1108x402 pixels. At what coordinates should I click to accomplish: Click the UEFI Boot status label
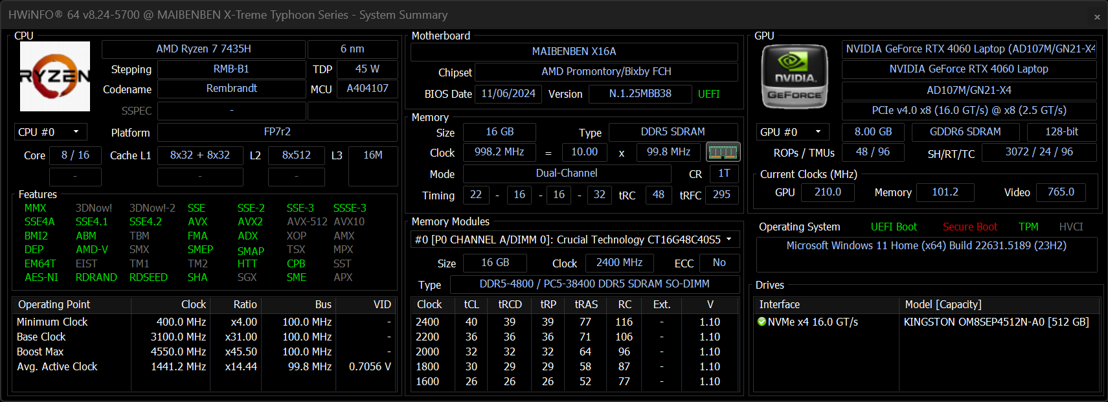click(x=894, y=227)
